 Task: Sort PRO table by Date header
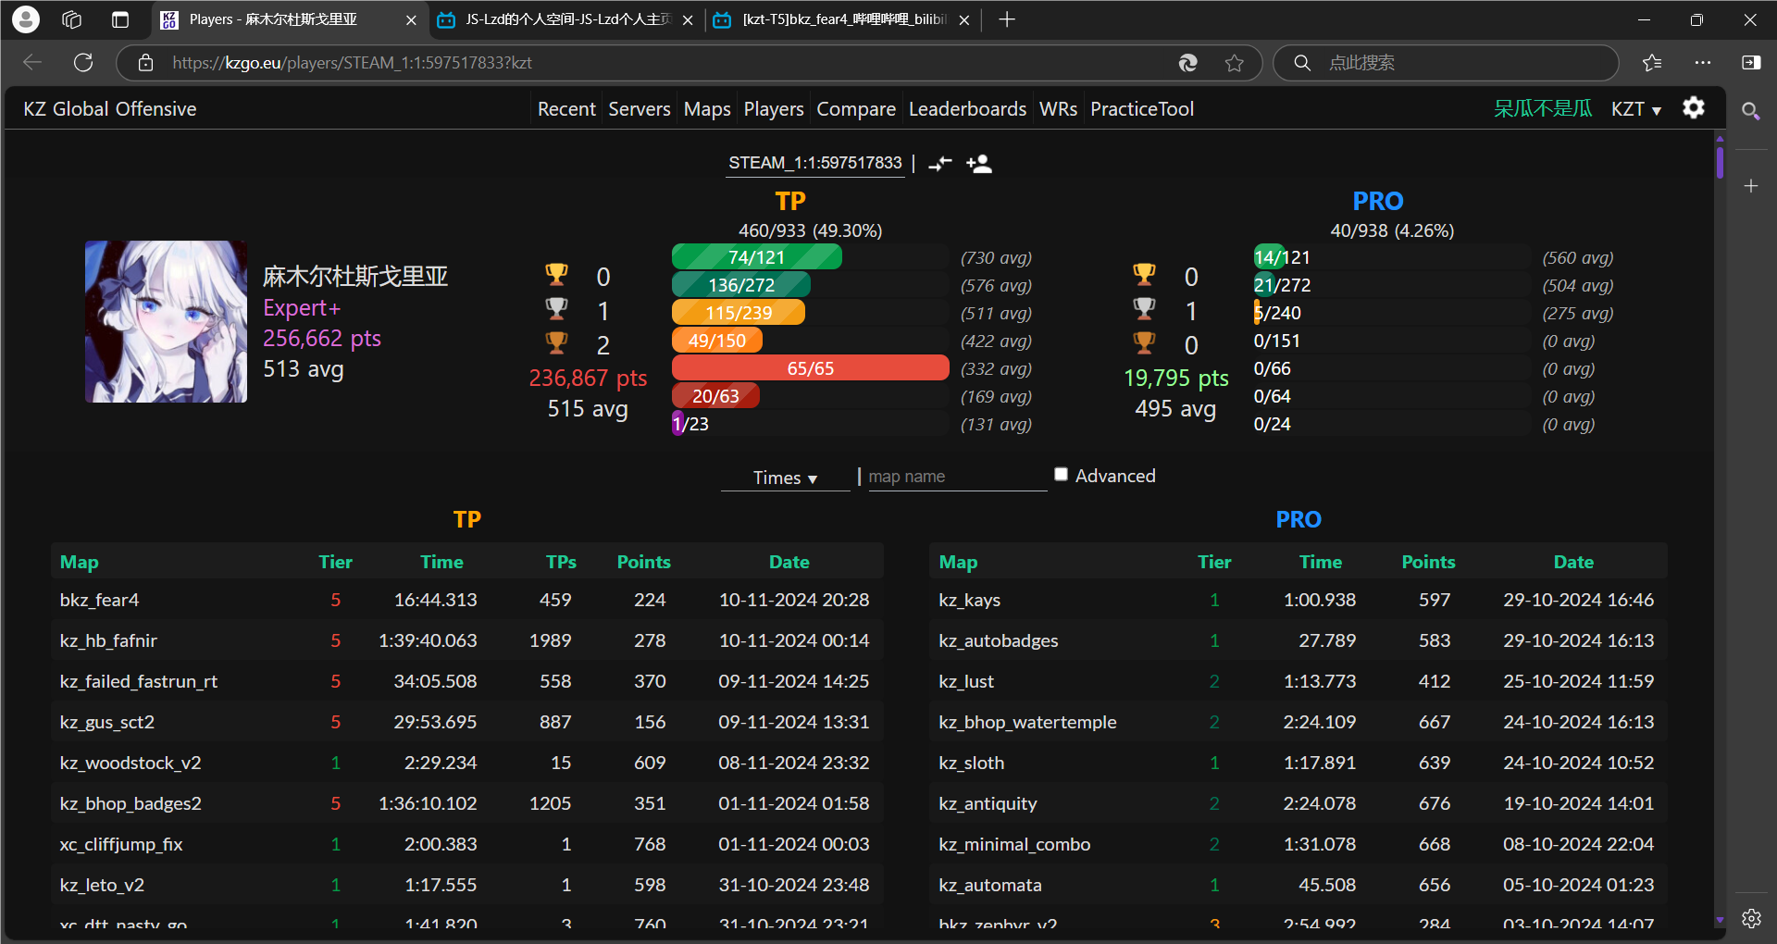[1573, 562]
